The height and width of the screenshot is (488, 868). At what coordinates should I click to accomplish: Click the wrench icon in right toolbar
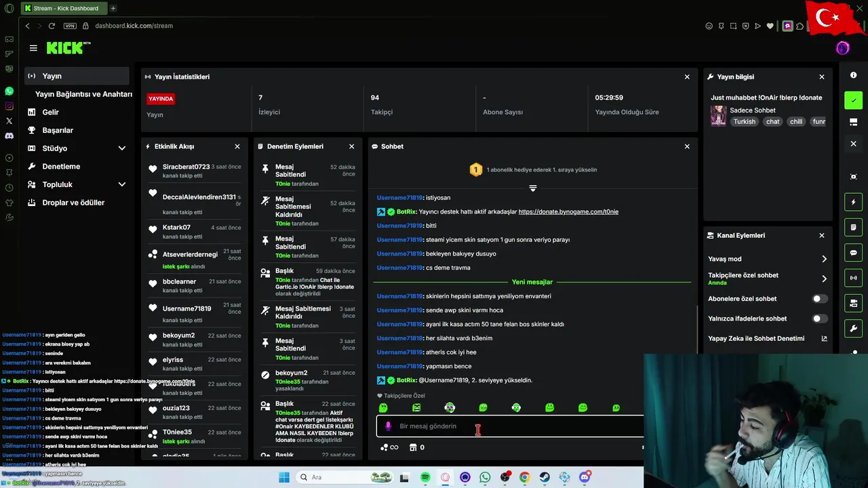point(853,329)
